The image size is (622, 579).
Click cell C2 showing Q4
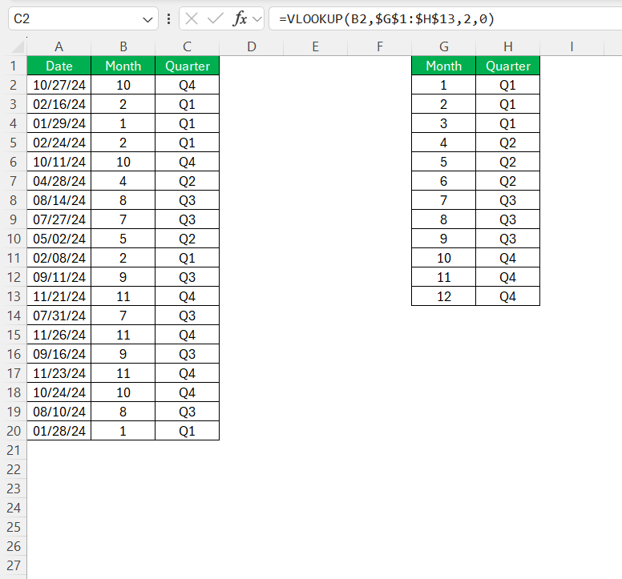188,85
